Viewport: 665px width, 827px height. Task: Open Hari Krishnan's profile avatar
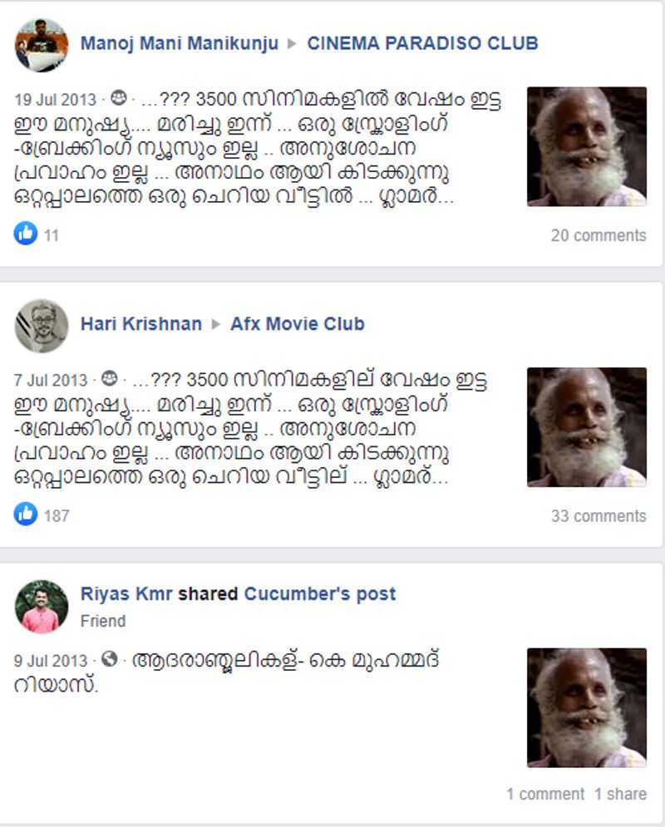(41, 326)
